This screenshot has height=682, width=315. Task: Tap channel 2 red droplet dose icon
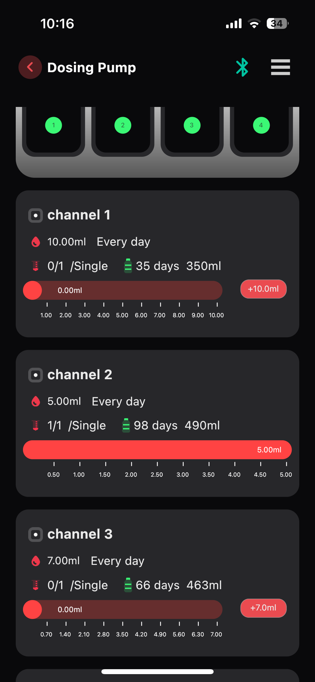(36, 401)
